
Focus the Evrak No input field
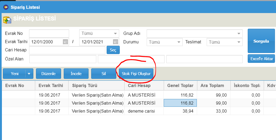(49, 33)
